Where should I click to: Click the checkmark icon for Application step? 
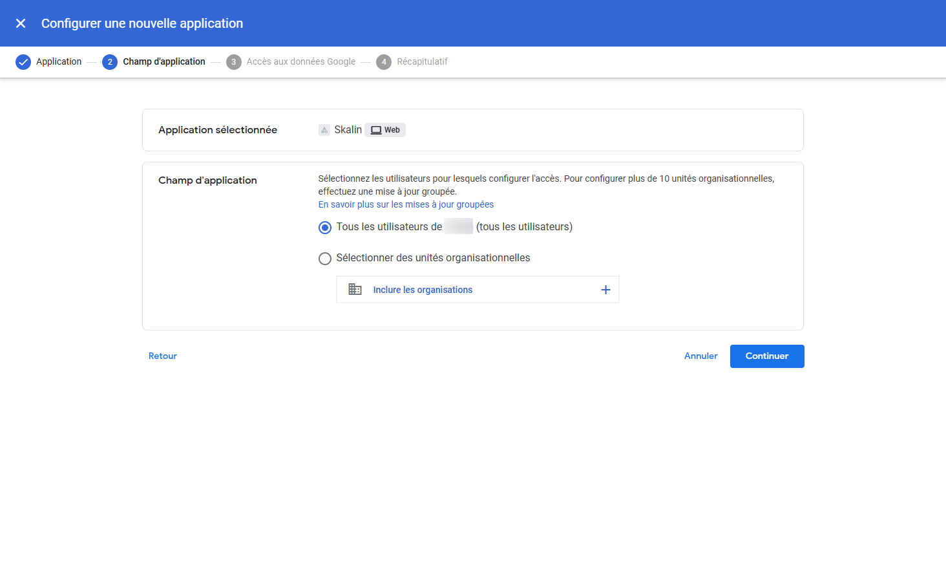pos(23,62)
